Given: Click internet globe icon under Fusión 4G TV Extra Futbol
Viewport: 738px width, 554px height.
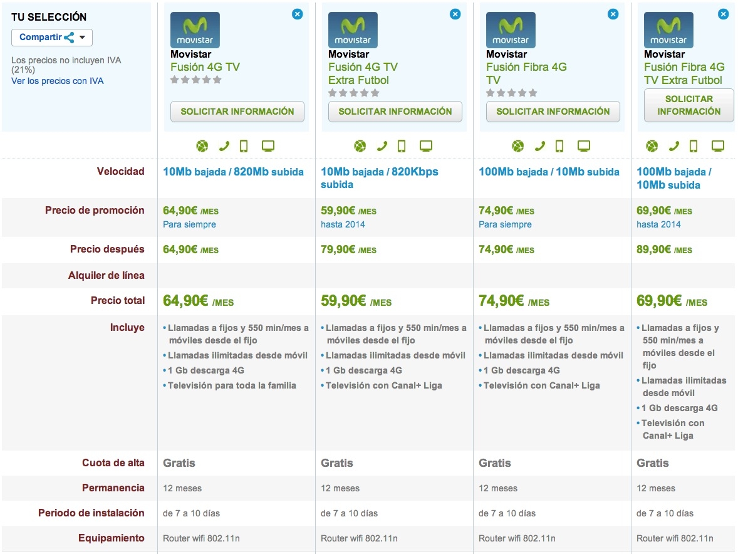Looking at the screenshot, I should tap(360, 147).
